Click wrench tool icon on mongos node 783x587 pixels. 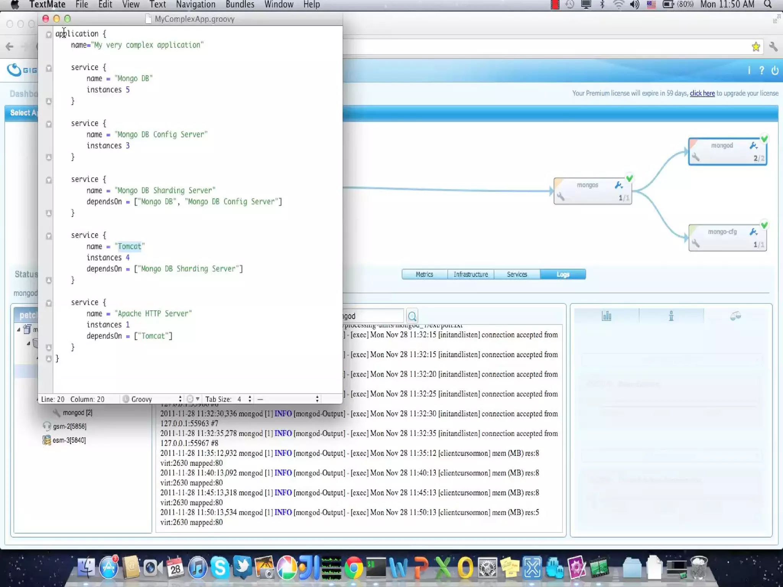coord(619,185)
